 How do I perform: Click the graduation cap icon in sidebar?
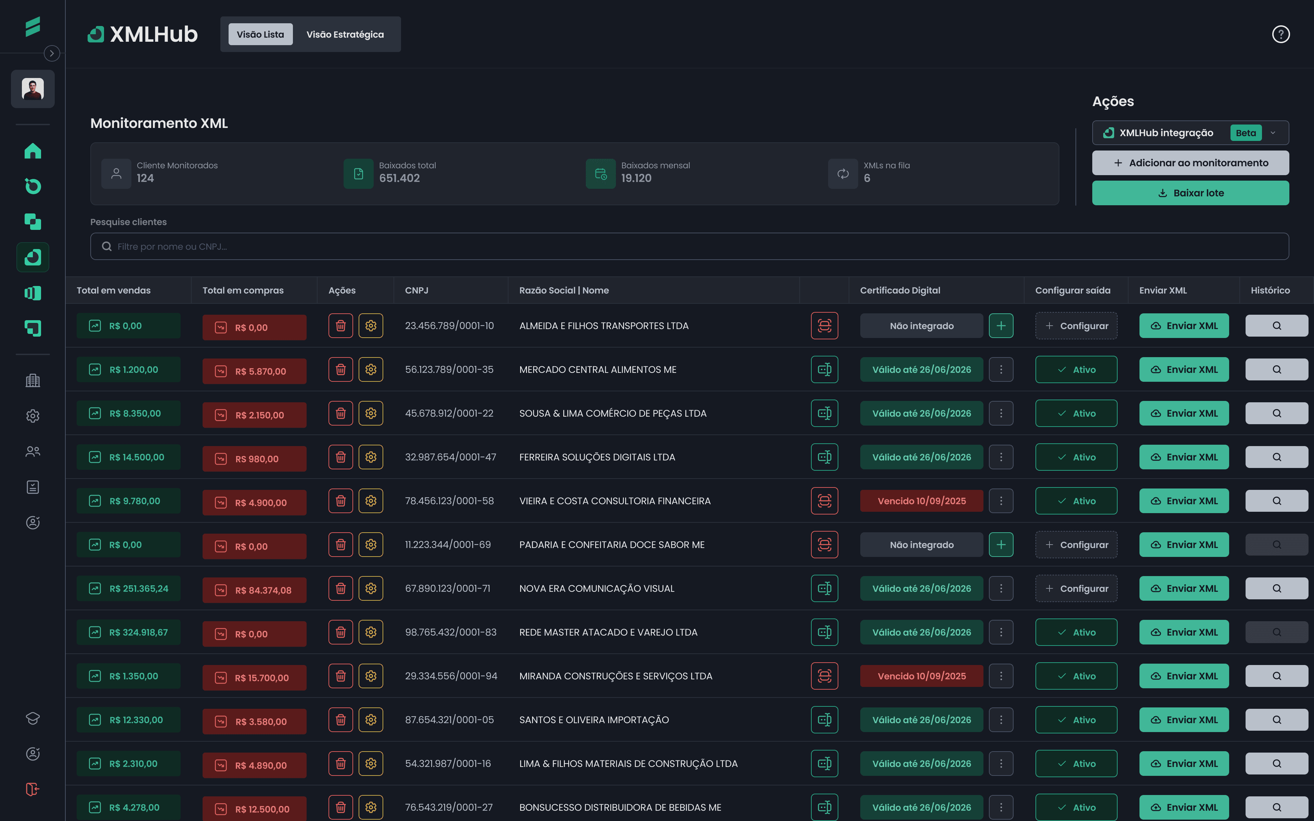point(33,718)
